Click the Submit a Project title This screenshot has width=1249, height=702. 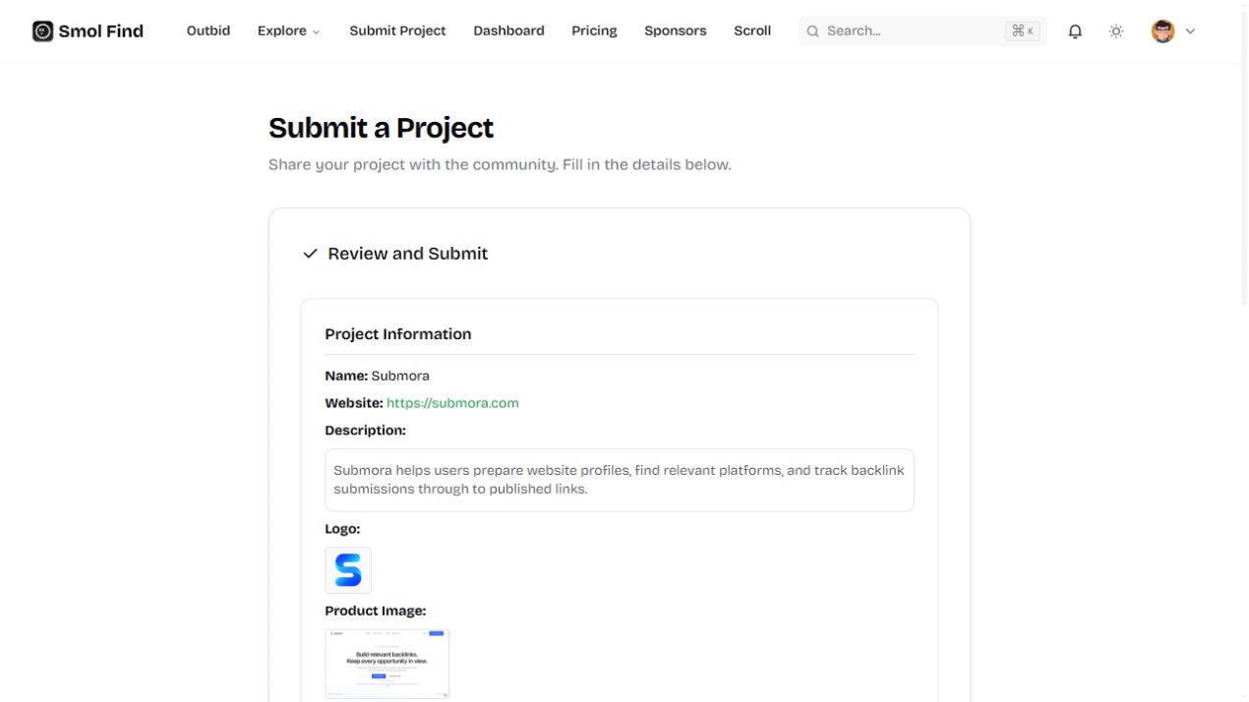coord(381,128)
